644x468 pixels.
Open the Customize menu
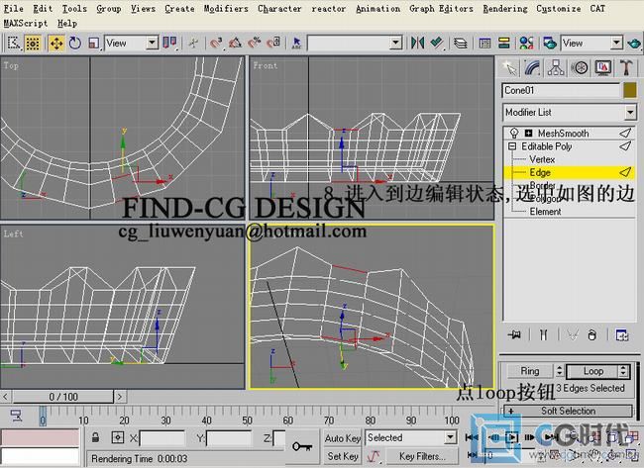(x=558, y=8)
